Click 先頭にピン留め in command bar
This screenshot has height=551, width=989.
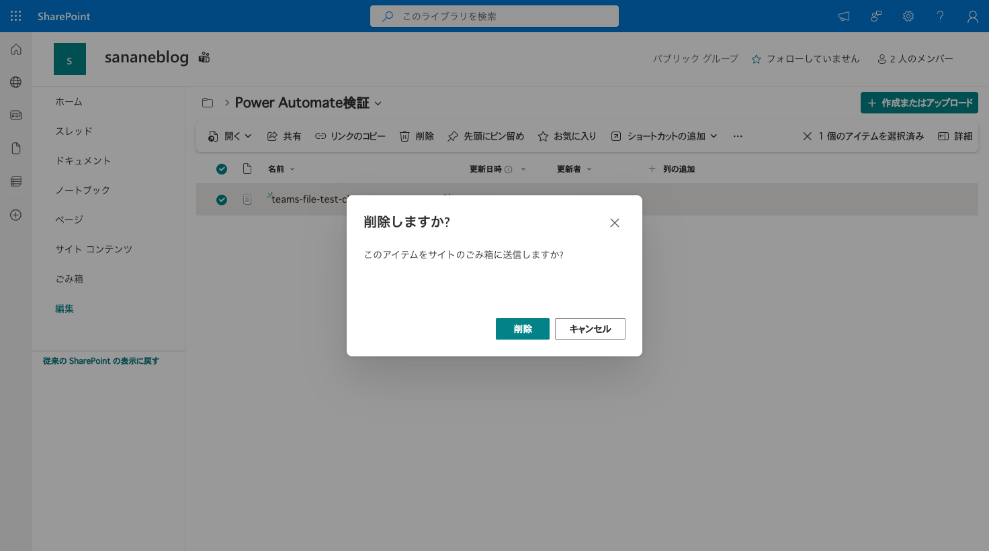point(486,136)
